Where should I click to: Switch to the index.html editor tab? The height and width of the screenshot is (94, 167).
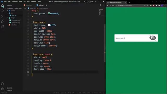coord(29,5)
